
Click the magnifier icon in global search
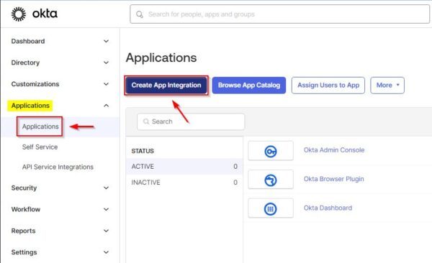coord(140,14)
